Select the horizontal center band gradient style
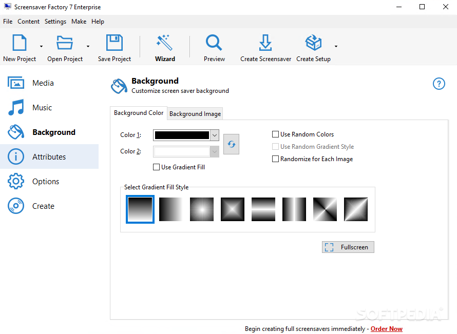 [x=263, y=209]
